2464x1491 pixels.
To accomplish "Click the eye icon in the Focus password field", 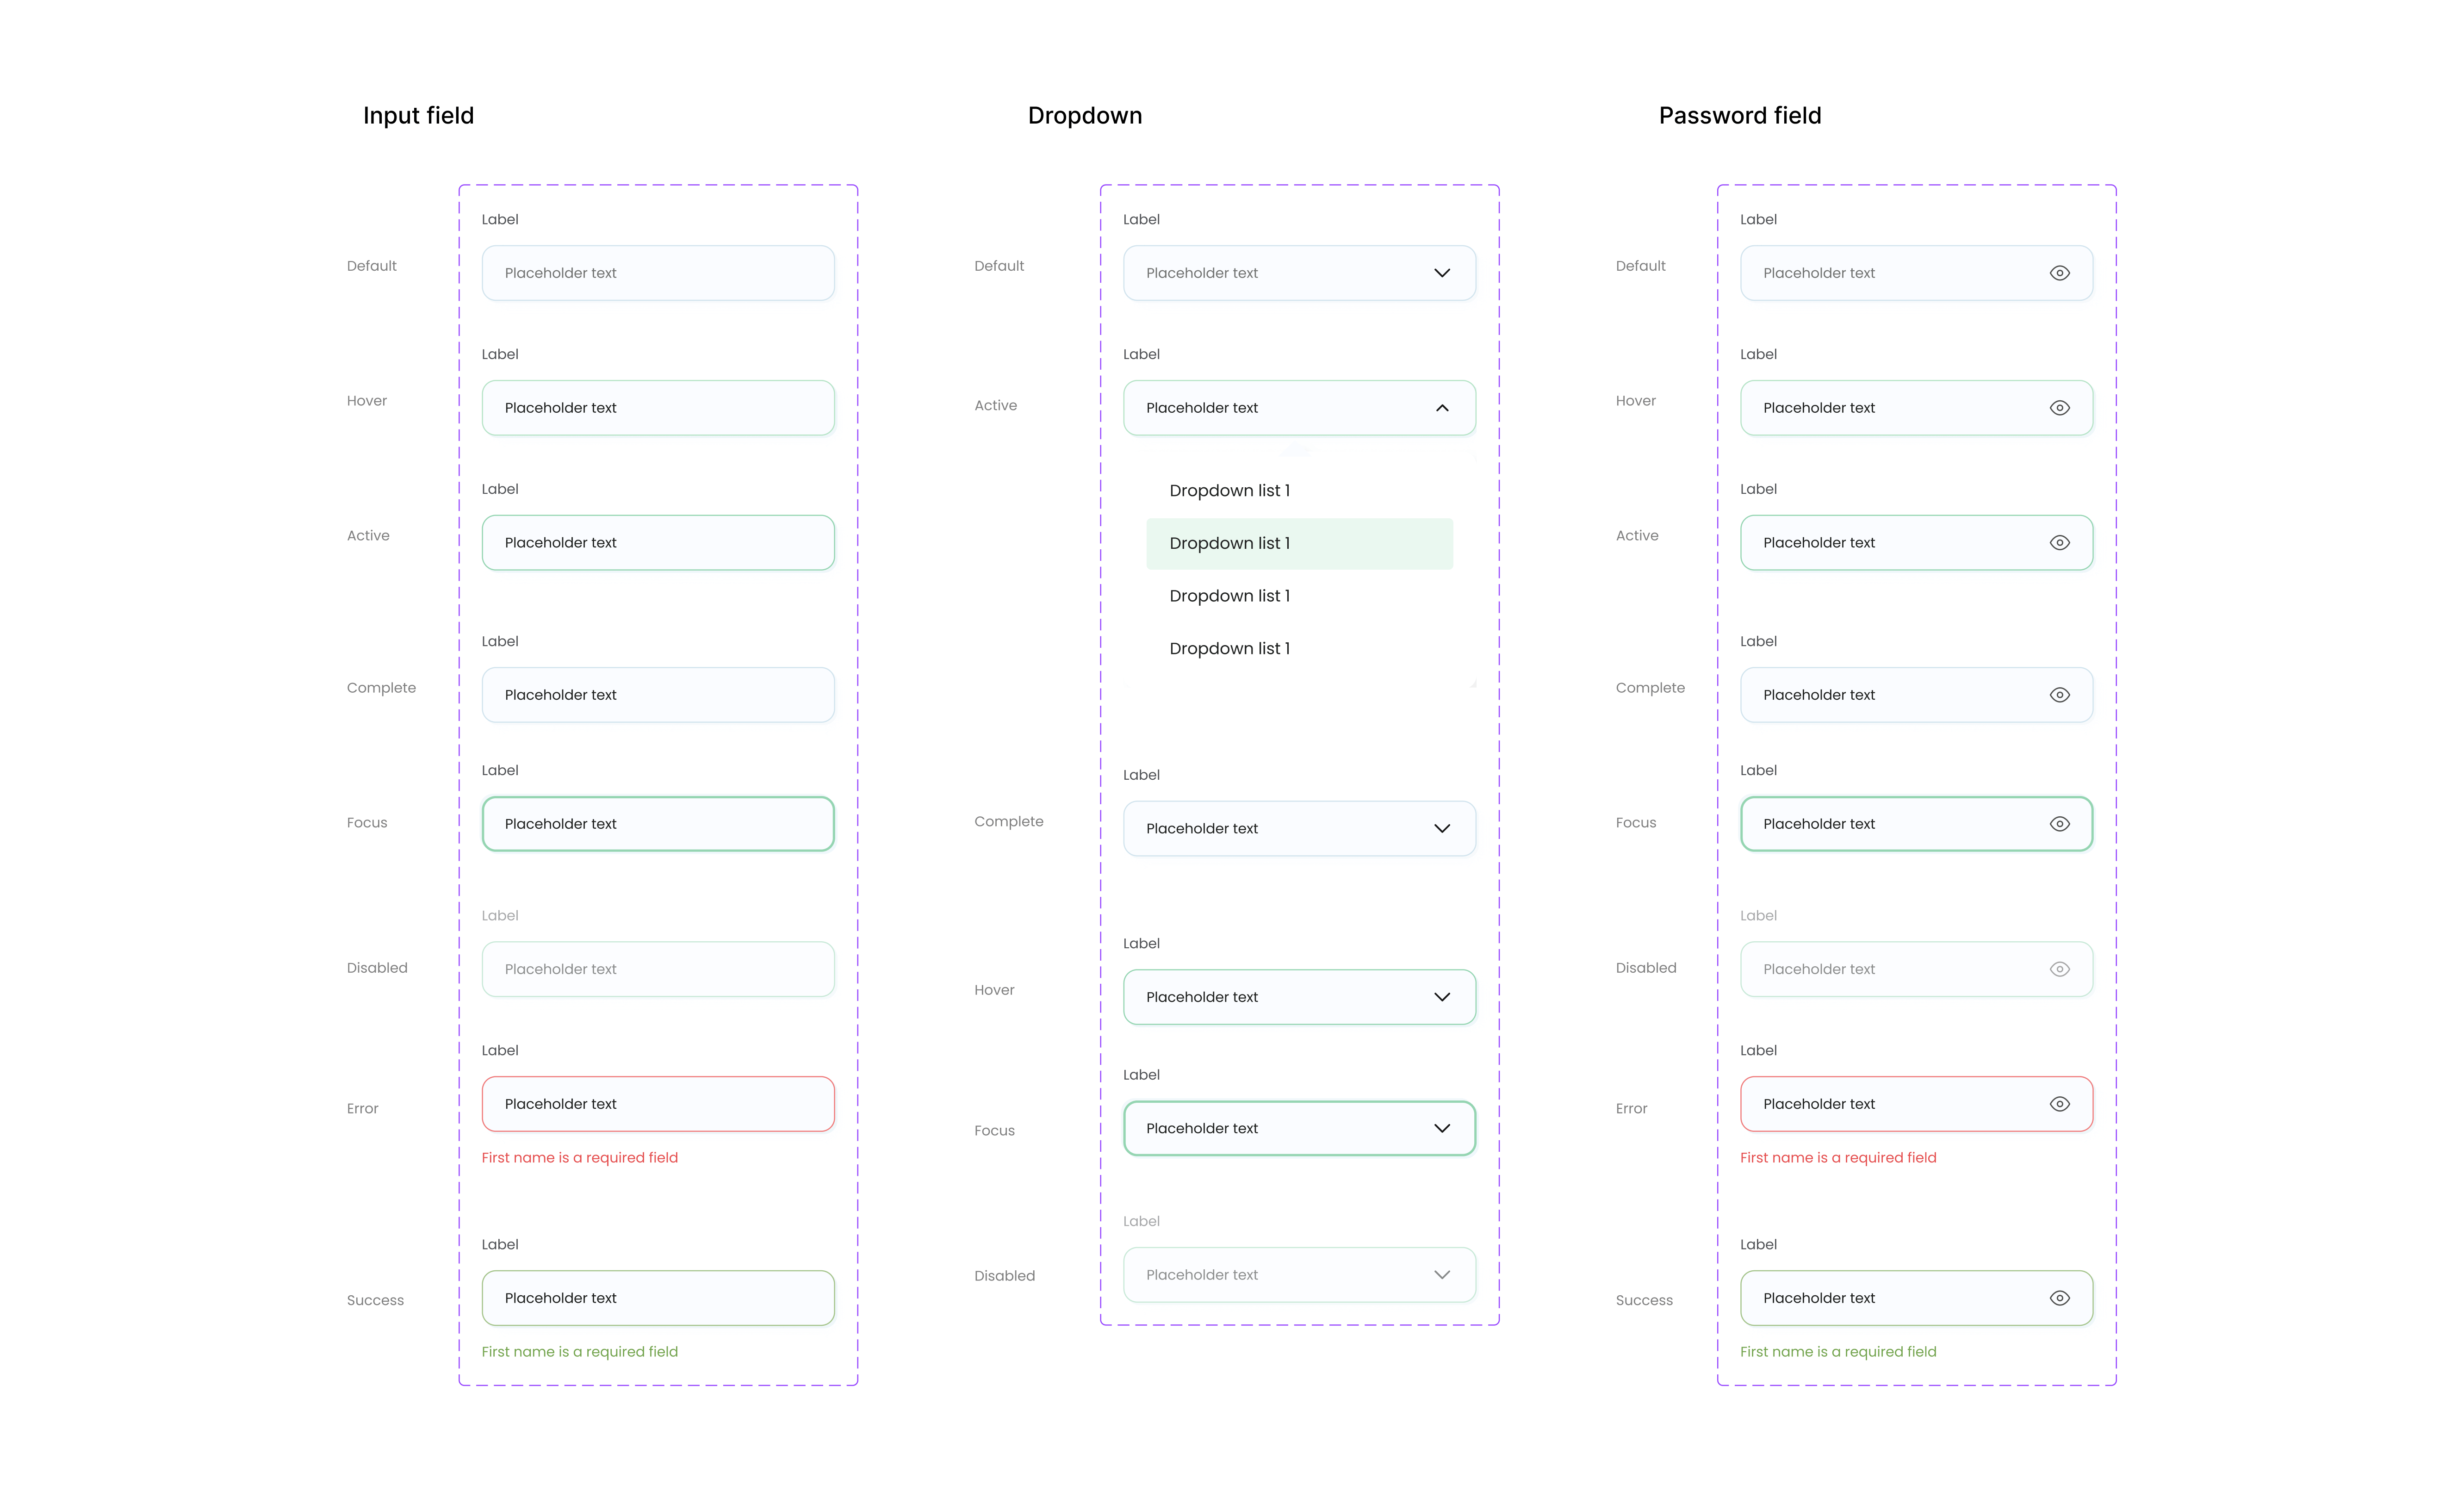I will tap(2059, 824).
